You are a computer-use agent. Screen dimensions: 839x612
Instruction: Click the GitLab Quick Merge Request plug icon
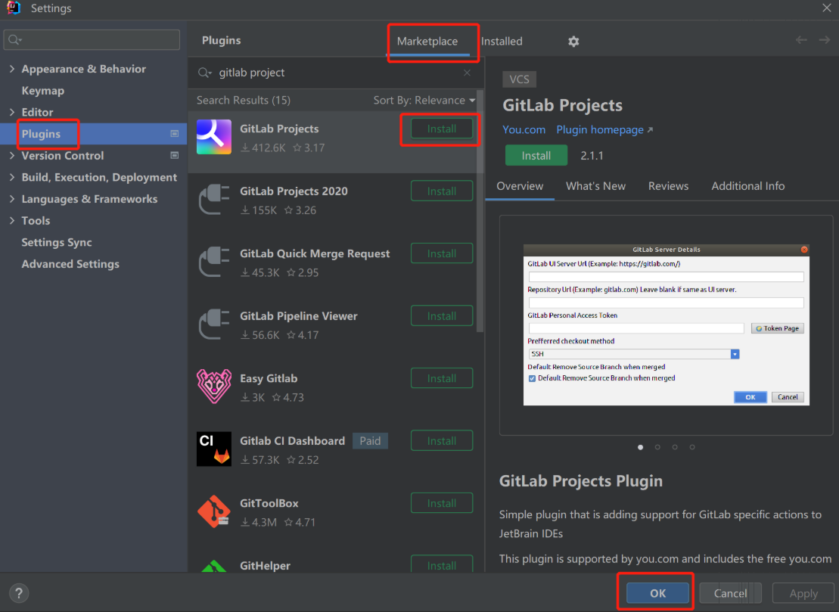[214, 263]
